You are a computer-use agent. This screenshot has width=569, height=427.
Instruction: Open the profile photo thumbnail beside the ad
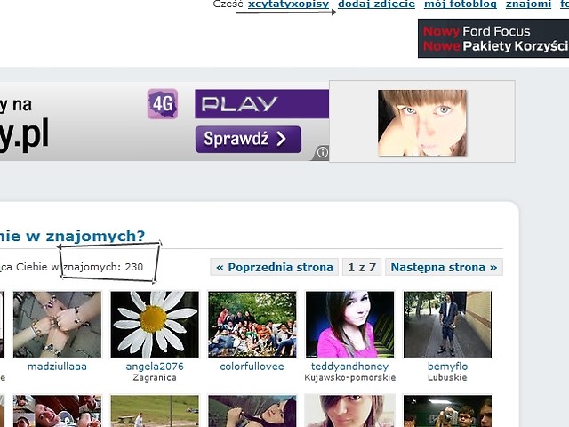click(422, 123)
